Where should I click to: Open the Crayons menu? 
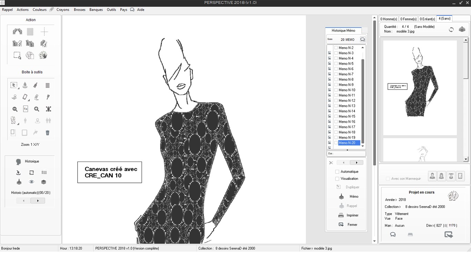63,10
